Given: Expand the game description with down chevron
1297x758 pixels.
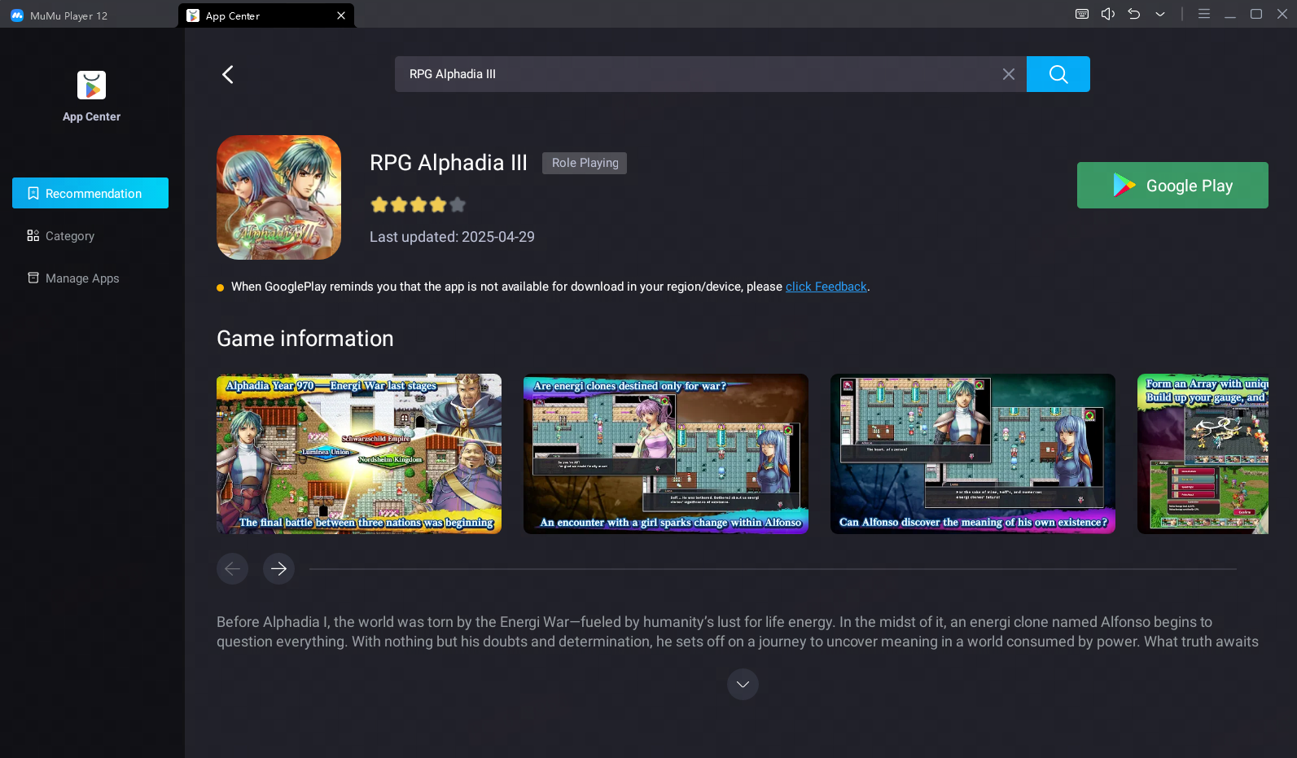Looking at the screenshot, I should click(x=743, y=684).
